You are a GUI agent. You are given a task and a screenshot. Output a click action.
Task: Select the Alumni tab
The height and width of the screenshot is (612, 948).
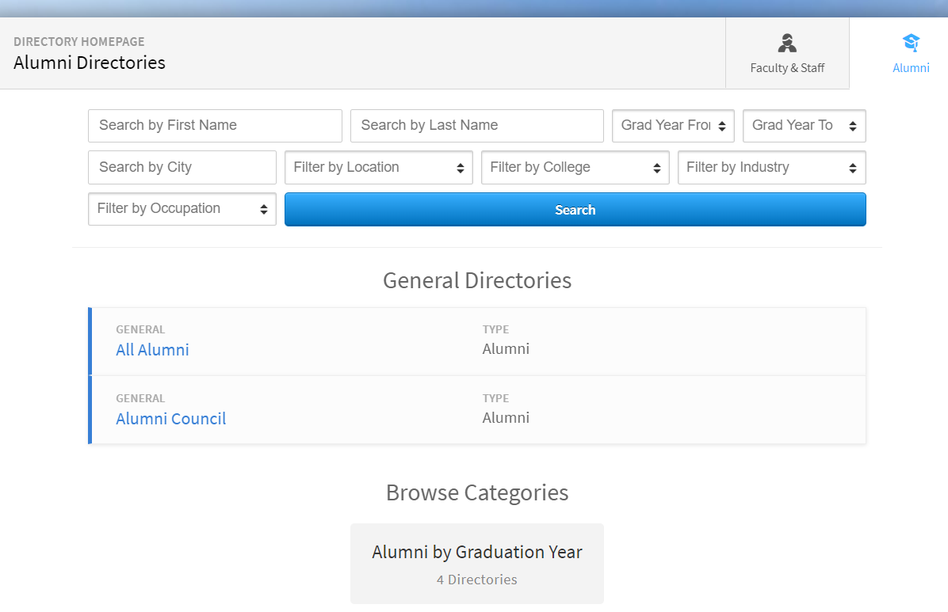[910, 53]
